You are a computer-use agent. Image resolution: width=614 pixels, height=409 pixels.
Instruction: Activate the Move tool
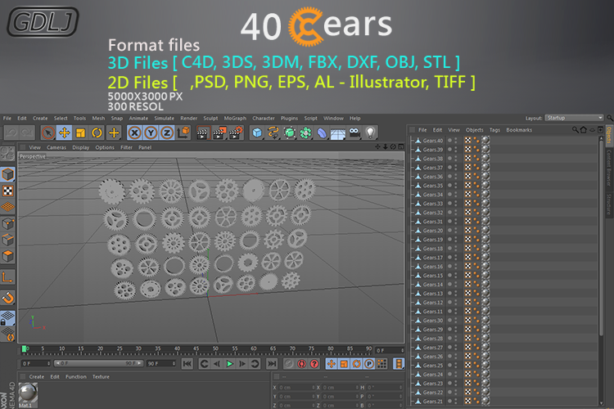[x=64, y=133]
